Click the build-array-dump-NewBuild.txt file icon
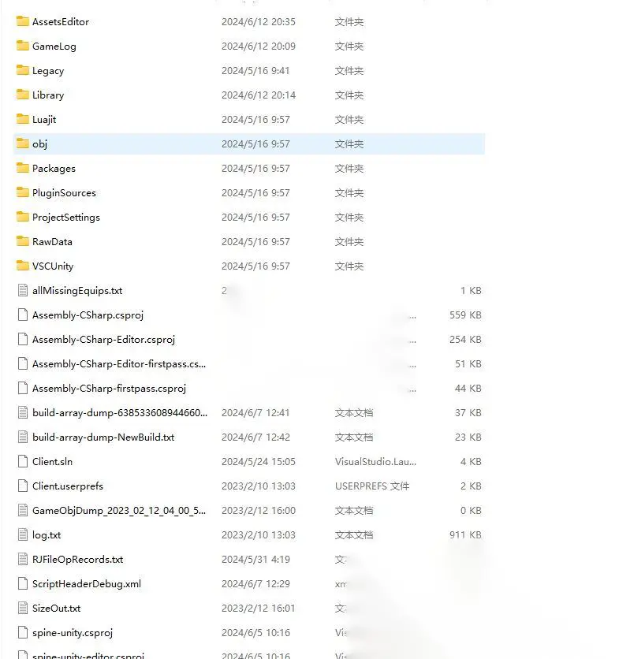Image resolution: width=630 pixels, height=659 pixels. tap(23, 437)
